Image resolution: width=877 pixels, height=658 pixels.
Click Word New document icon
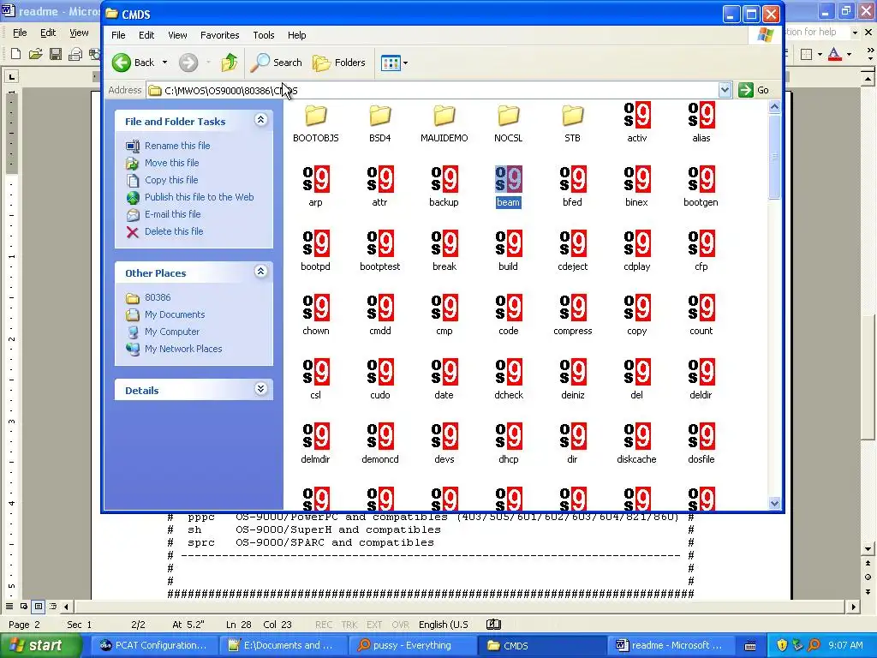(15, 54)
